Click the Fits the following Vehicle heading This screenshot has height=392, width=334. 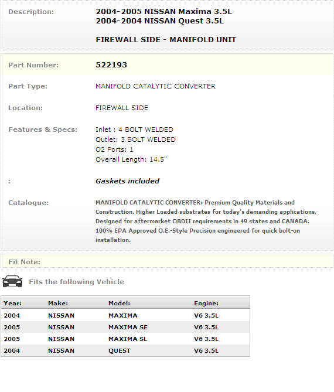[77, 282]
